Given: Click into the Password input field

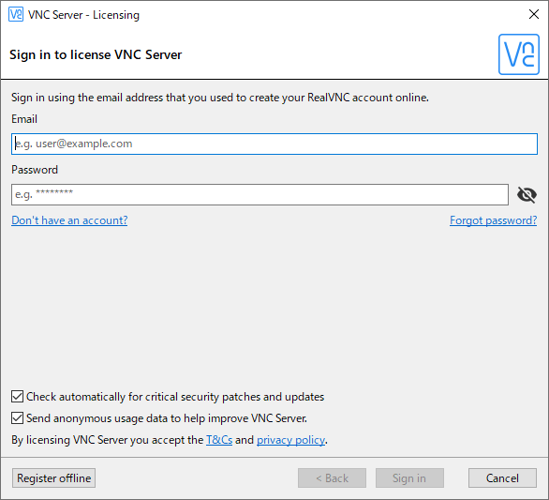Looking at the screenshot, I should tap(260, 194).
